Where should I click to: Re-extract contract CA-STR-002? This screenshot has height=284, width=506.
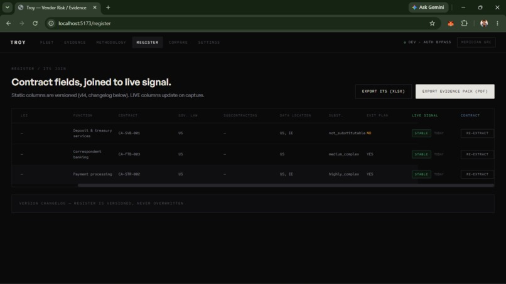(x=477, y=174)
